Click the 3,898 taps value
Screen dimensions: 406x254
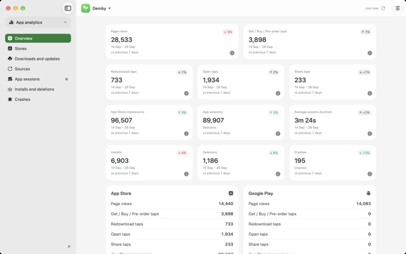(257, 40)
